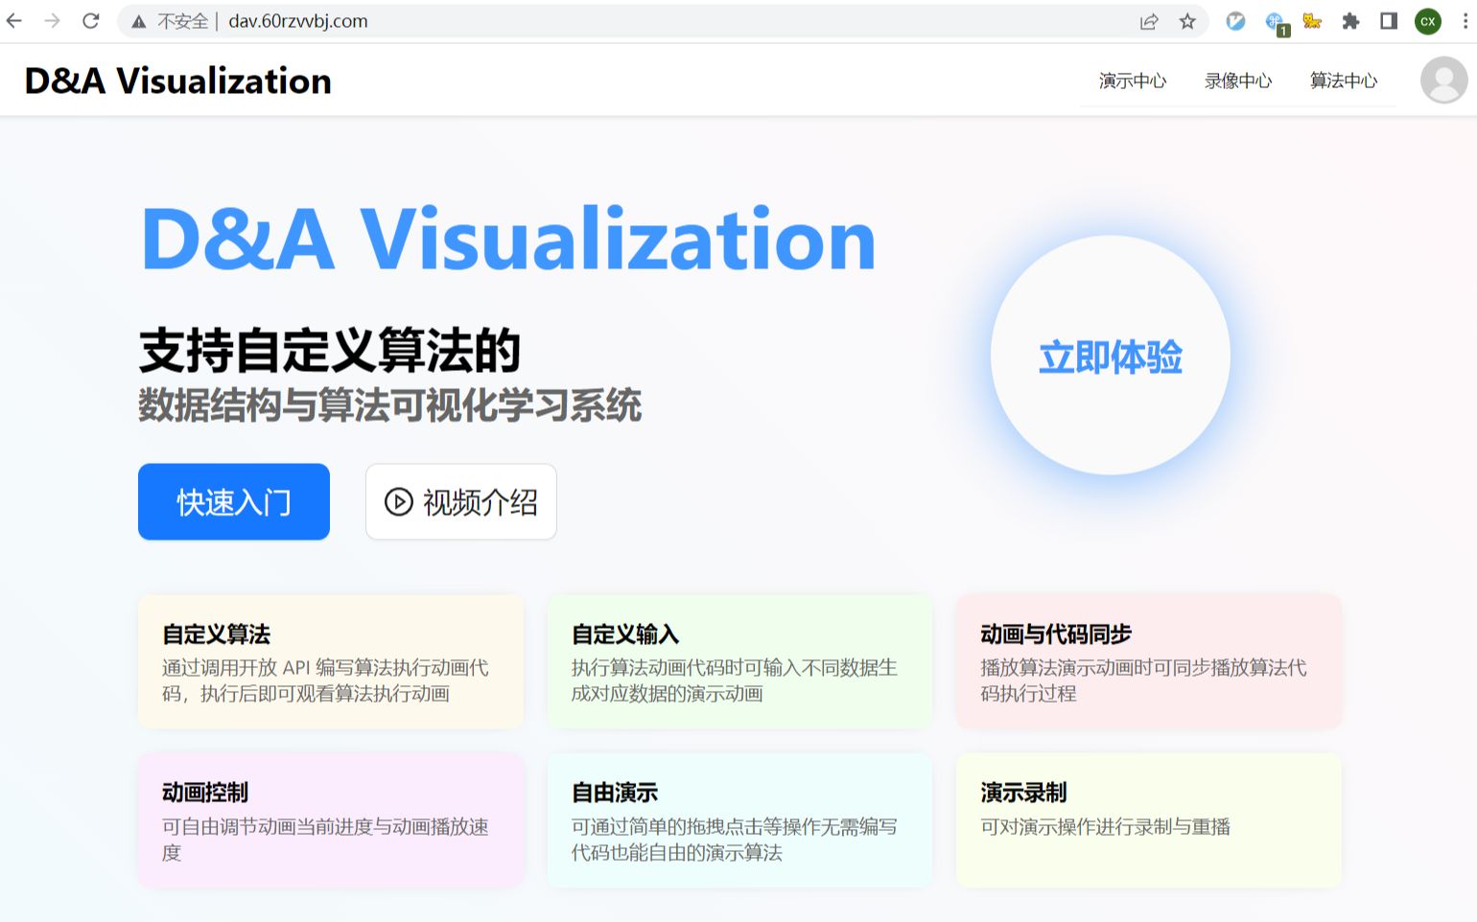Click the blue extension icon with badge 1
This screenshot has width=1477, height=922.
click(x=1274, y=20)
